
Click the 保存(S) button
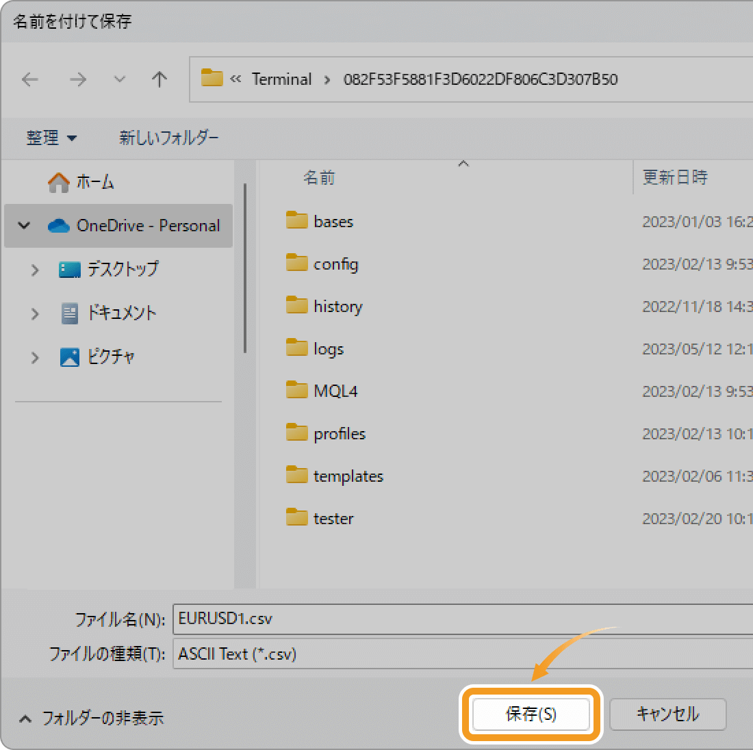click(531, 714)
